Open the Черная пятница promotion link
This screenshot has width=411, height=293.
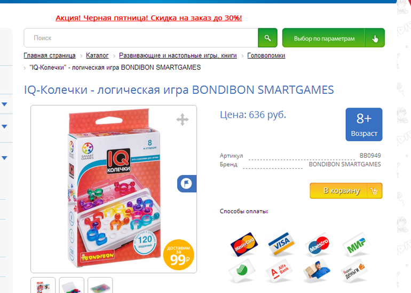148,18
